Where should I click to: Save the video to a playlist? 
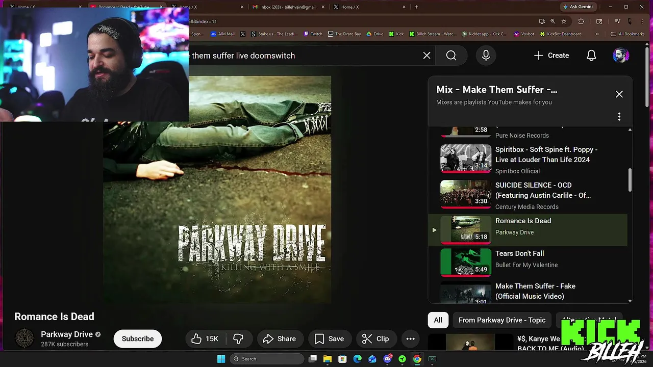(x=329, y=338)
